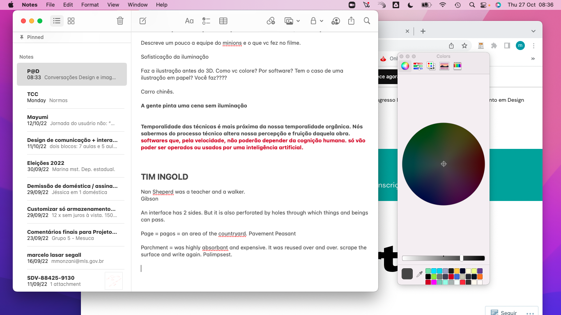Adjust the brightness slider in Colors
561x315 pixels.
(x=444, y=258)
